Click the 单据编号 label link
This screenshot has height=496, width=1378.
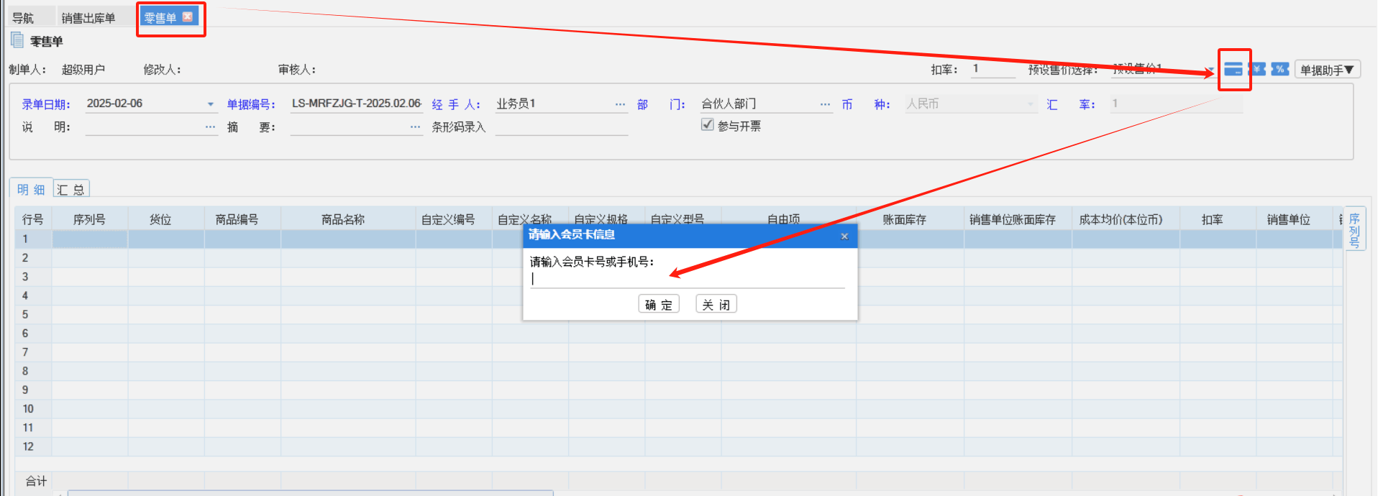(x=251, y=104)
